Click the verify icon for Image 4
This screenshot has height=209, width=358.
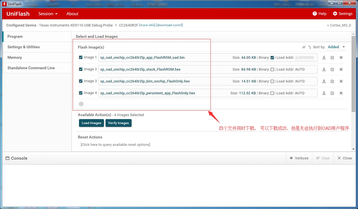point(332,93)
